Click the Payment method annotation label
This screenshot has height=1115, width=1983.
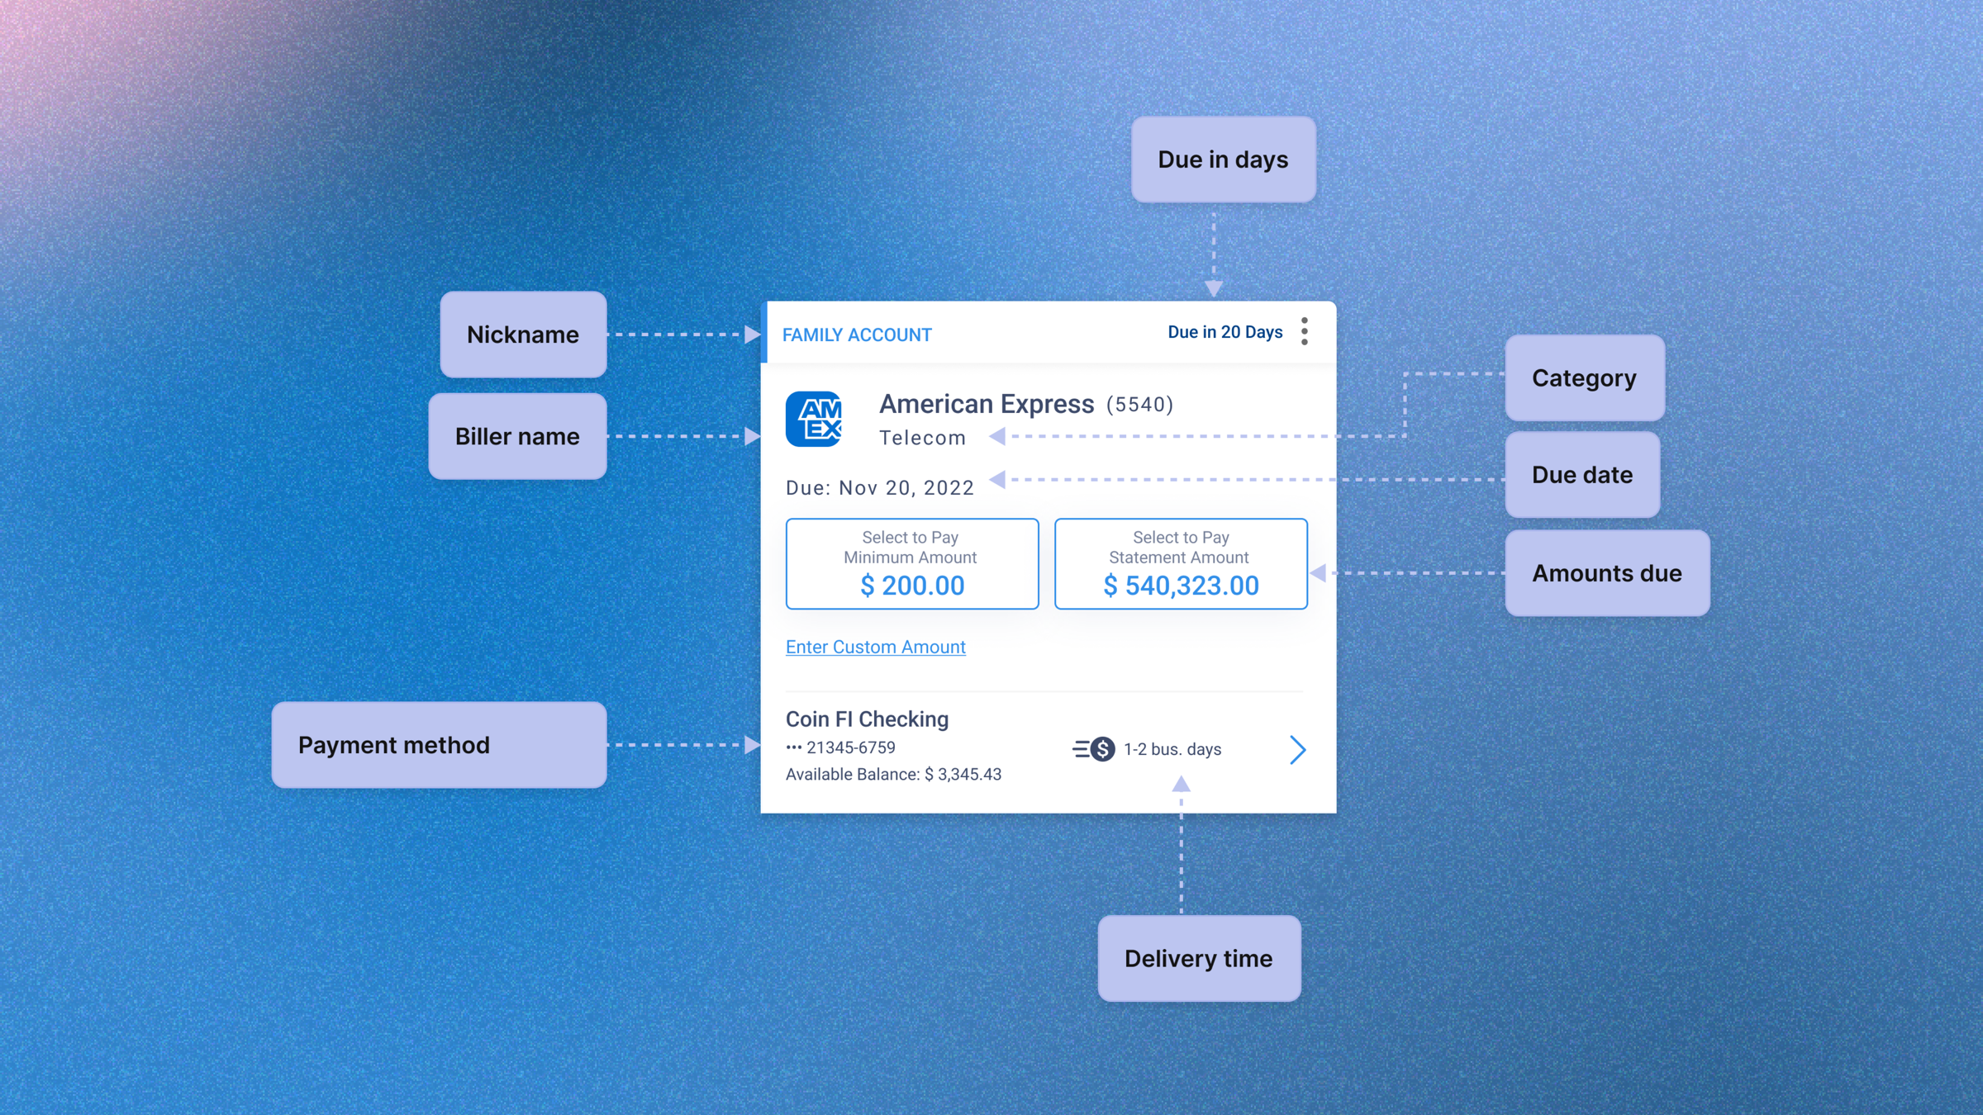[439, 745]
